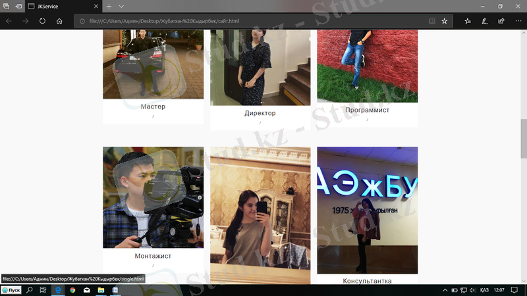Go forward to the next page
527x296 pixels.
click(x=26, y=21)
